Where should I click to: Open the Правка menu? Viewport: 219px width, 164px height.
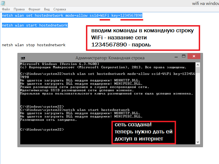pyautogui.click(x=19, y=9)
